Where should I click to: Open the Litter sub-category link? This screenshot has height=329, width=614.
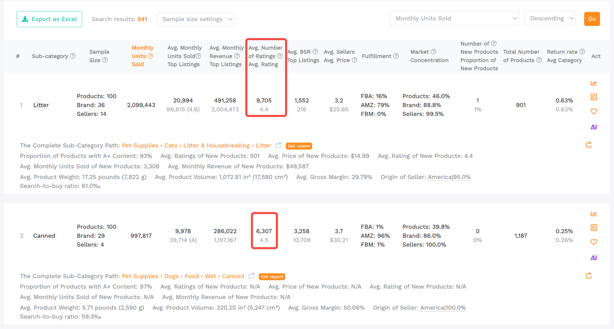click(40, 105)
